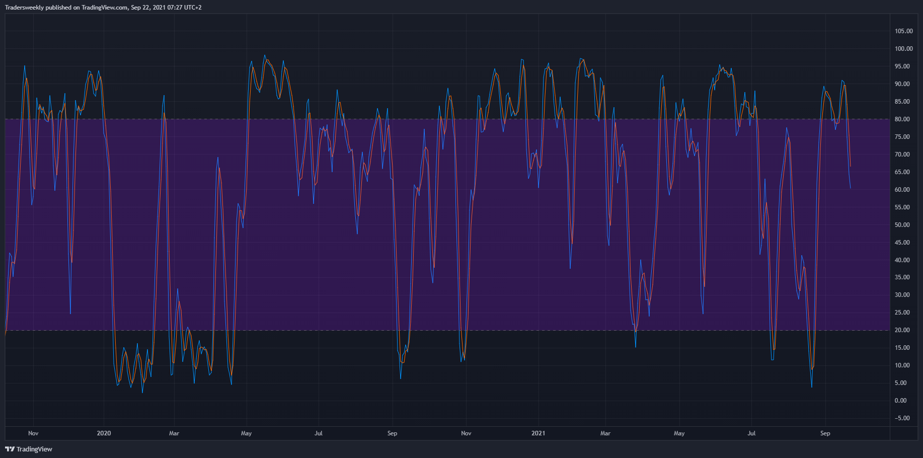The image size is (923, 458).
Task: Click the dashed overbought line at 80
Action: click(447, 119)
